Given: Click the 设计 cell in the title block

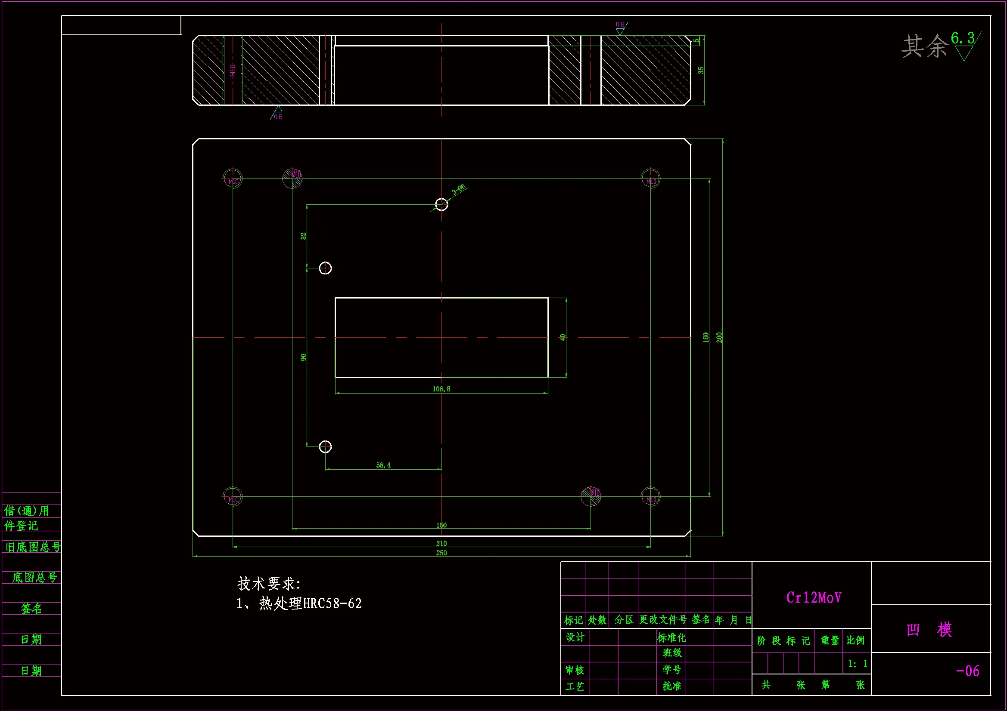Looking at the screenshot, I should [575, 637].
